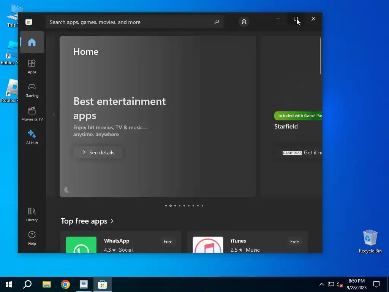
Task: Open the Home section in Store sidebar
Action: tap(32, 42)
